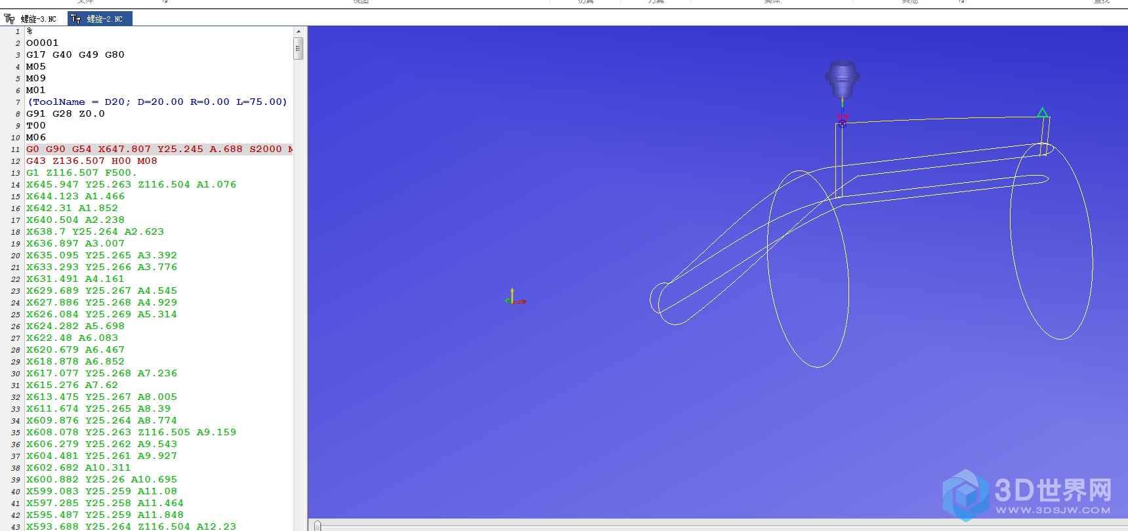Select the line G1 Z116.507 F500.
1128x531 pixels.
pos(81,173)
